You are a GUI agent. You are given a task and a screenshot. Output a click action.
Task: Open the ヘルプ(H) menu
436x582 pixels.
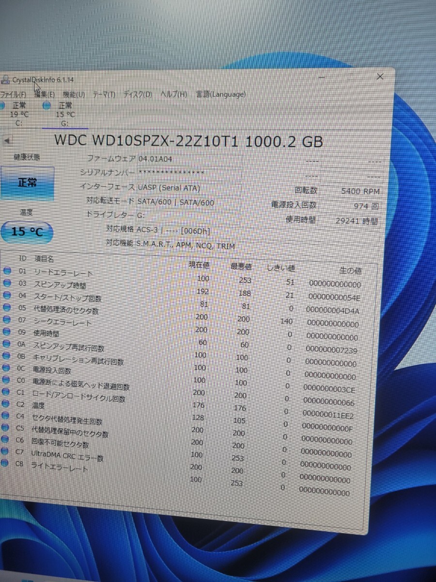coord(173,94)
